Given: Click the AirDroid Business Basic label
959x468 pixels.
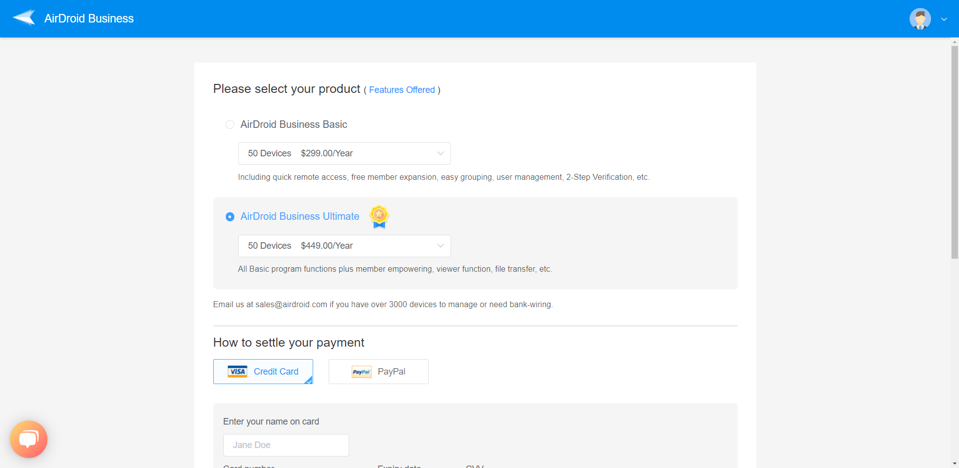Looking at the screenshot, I should tap(294, 124).
